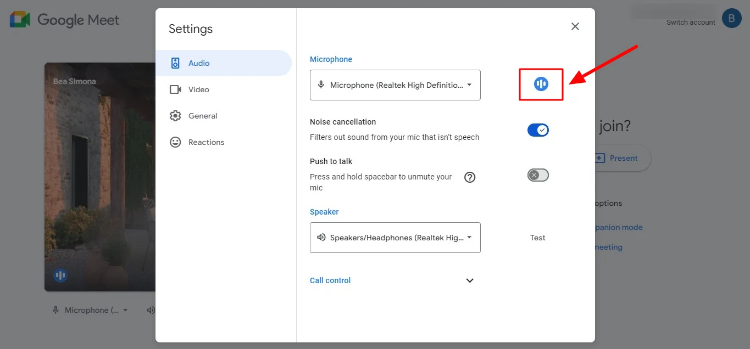Close the Settings dialog
This screenshot has width=750, height=349.
[575, 26]
